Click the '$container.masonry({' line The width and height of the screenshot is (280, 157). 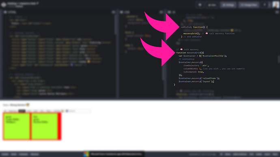(x=191, y=62)
